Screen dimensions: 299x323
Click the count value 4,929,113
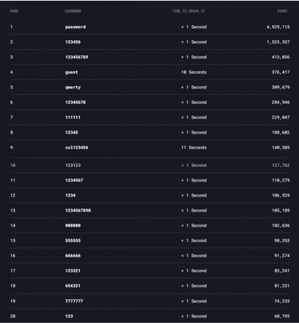278,27
